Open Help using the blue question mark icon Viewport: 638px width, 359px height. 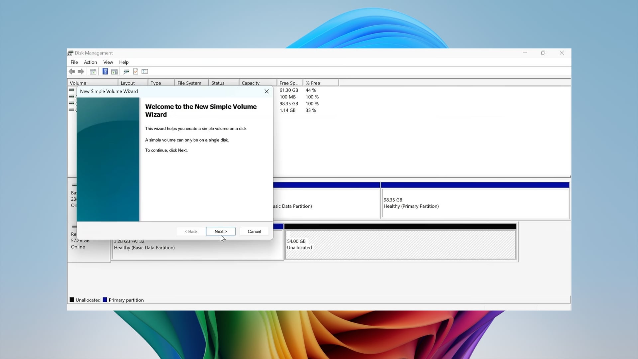tap(105, 71)
